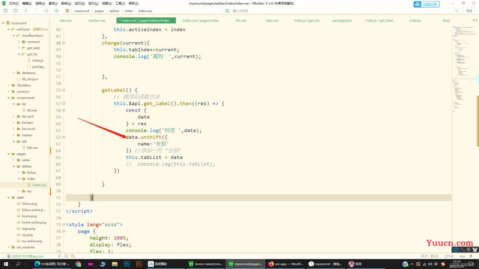The width and height of the screenshot is (479, 269).
Task: Click the filter funnel icon in toolbar
Action: pyautogui.click(x=456, y=11)
